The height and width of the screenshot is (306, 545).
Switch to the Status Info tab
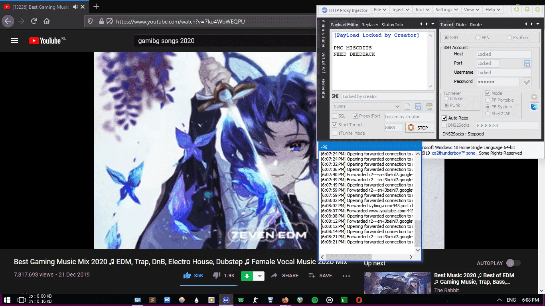click(x=392, y=25)
